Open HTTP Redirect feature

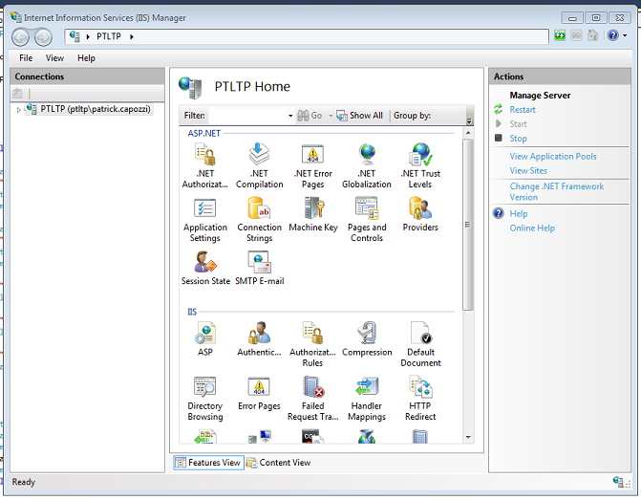coord(420,399)
